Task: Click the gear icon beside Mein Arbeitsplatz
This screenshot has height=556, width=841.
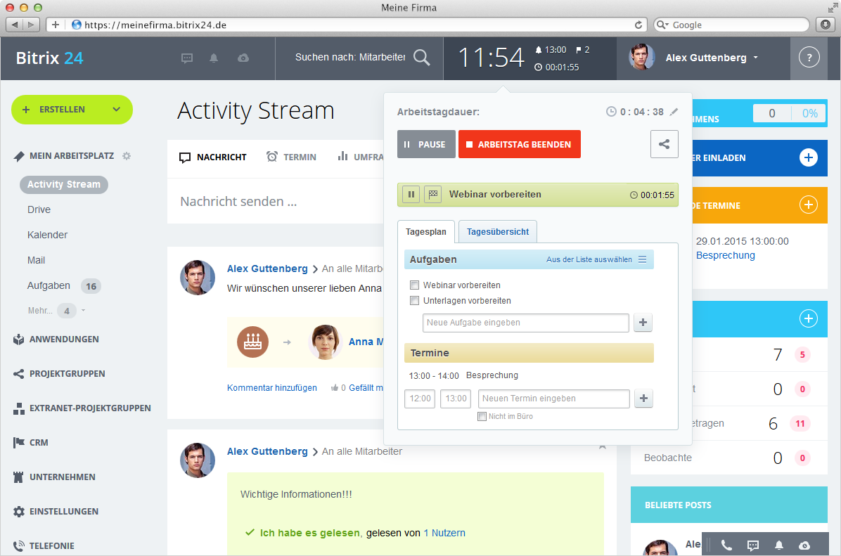Action: pos(127,156)
